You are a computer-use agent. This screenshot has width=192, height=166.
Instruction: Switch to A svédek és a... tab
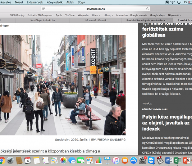point(182,20)
